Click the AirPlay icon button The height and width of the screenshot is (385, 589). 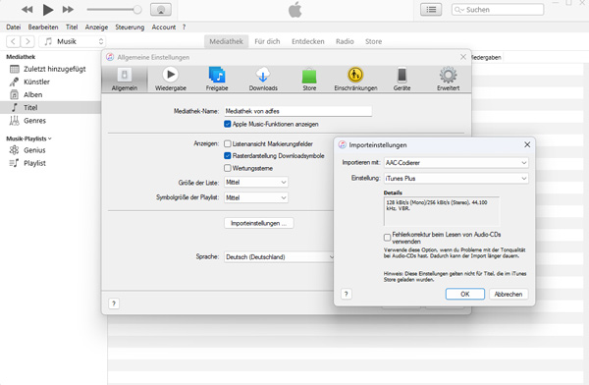[x=161, y=10]
